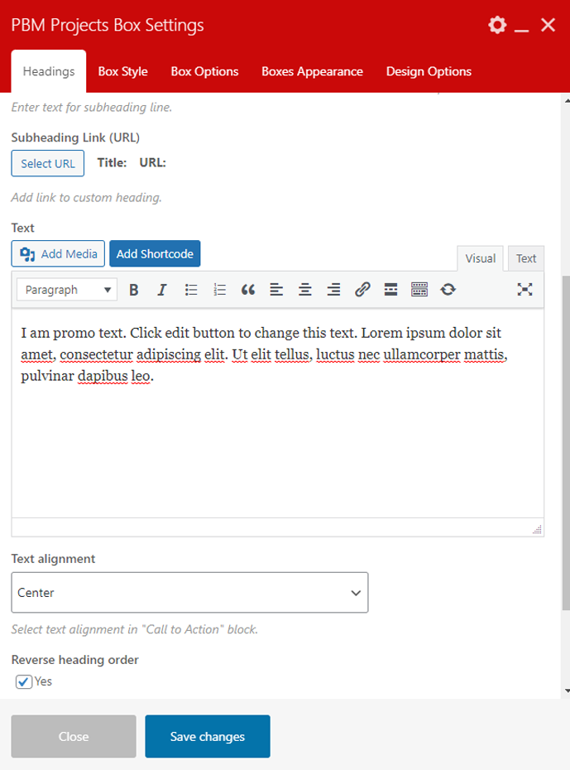Apply italic formatting in editor
The image size is (570, 770).
click(162, 290)
